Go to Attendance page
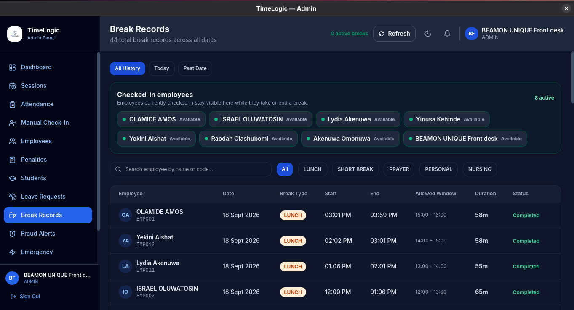This screenshot has width=574, height=310. pyautogui.click(x=48, y=104)
